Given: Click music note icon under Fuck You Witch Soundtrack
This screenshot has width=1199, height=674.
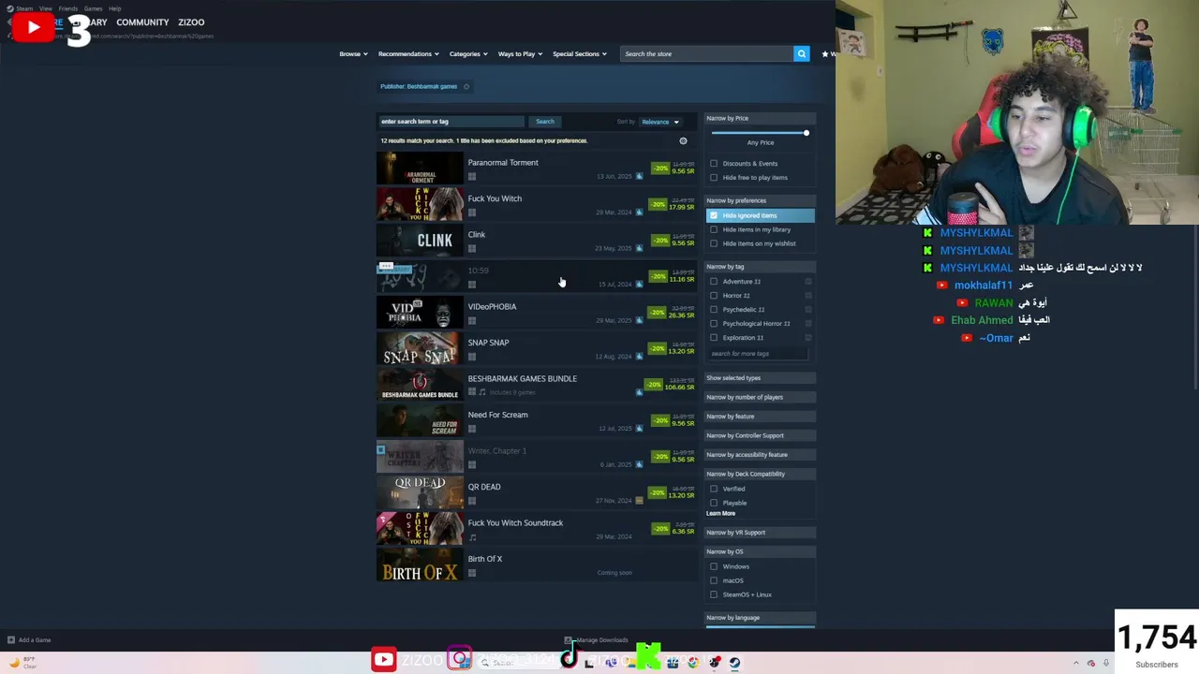Looking at the screenshot, I should click(472, 537).
